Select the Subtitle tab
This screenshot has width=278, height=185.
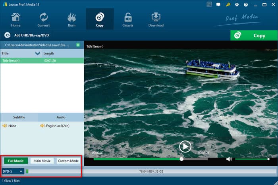coord(19,118)
